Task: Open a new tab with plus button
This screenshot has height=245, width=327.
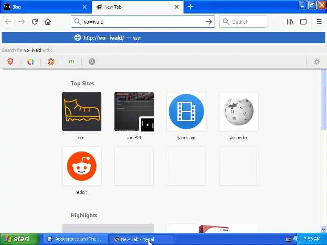Action: [x=190, y=7]
